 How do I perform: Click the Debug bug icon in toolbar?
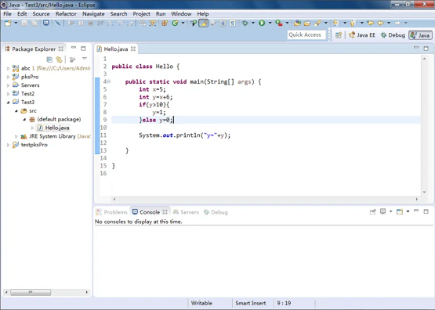pos(245,23)
